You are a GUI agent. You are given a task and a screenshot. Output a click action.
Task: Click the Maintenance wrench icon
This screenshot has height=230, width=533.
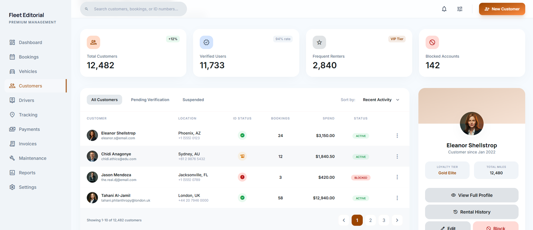pos(12,158)
